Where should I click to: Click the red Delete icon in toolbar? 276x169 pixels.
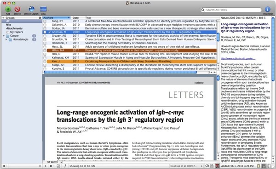(x=17, y=9)
